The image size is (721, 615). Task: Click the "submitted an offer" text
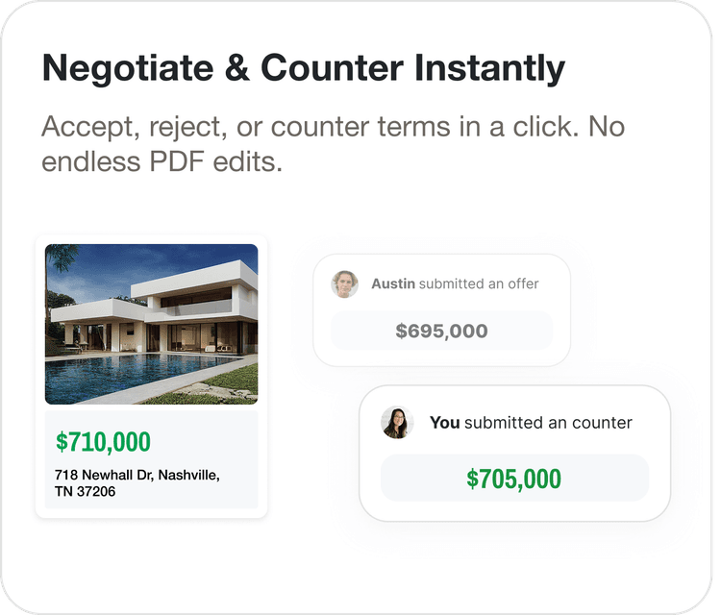[x=479, y=283]
